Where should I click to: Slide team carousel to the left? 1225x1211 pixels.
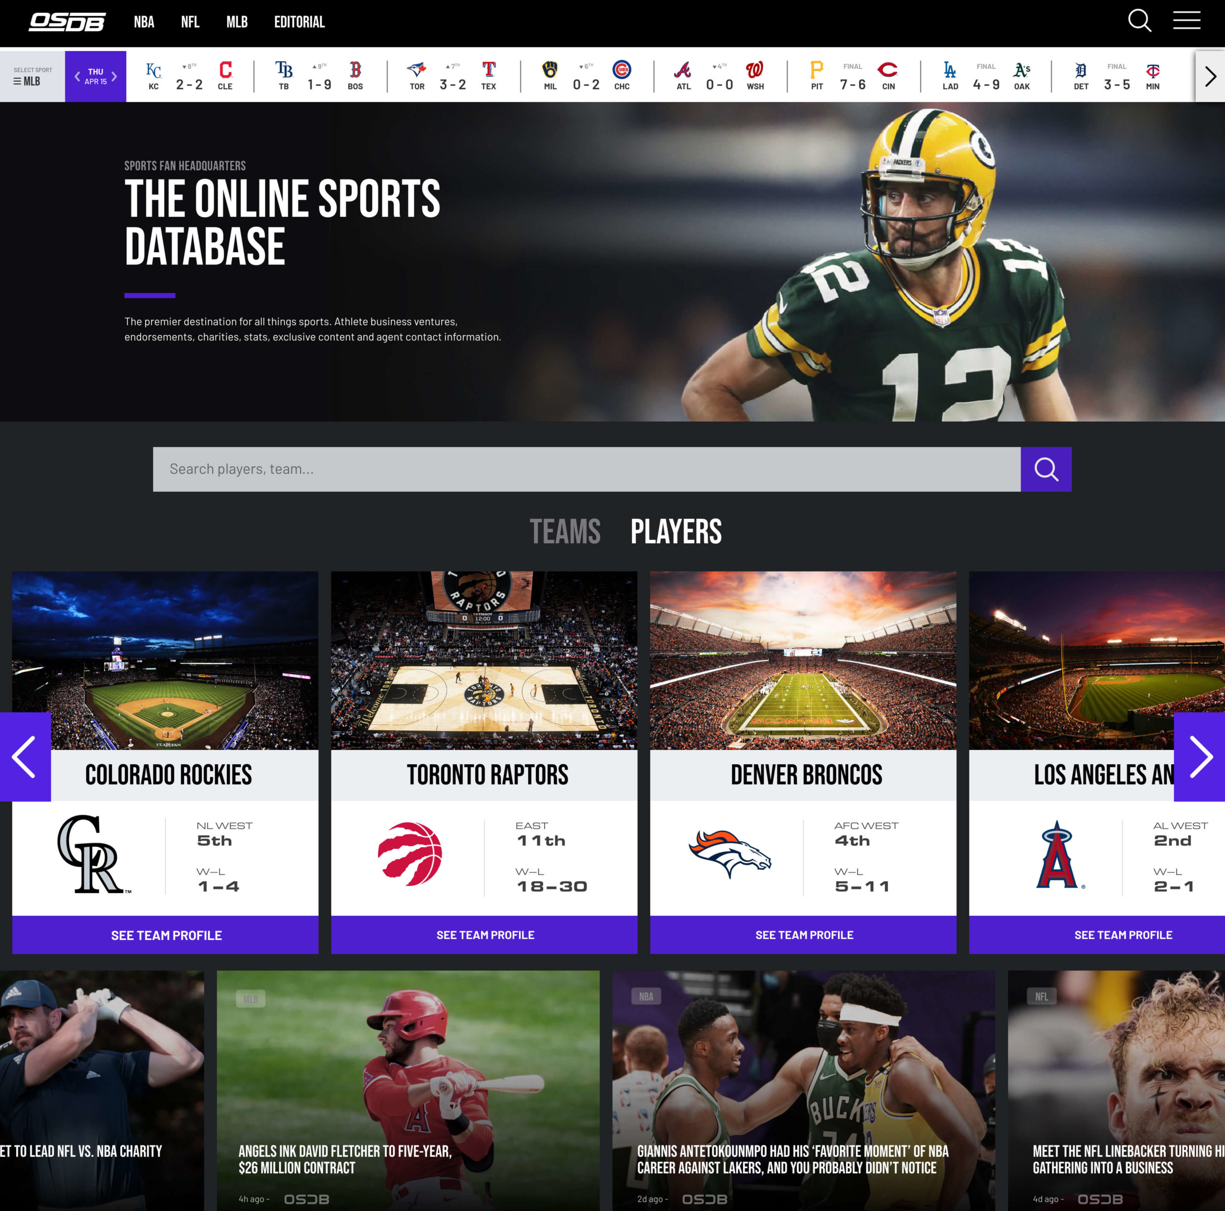[x=25, y=757]
